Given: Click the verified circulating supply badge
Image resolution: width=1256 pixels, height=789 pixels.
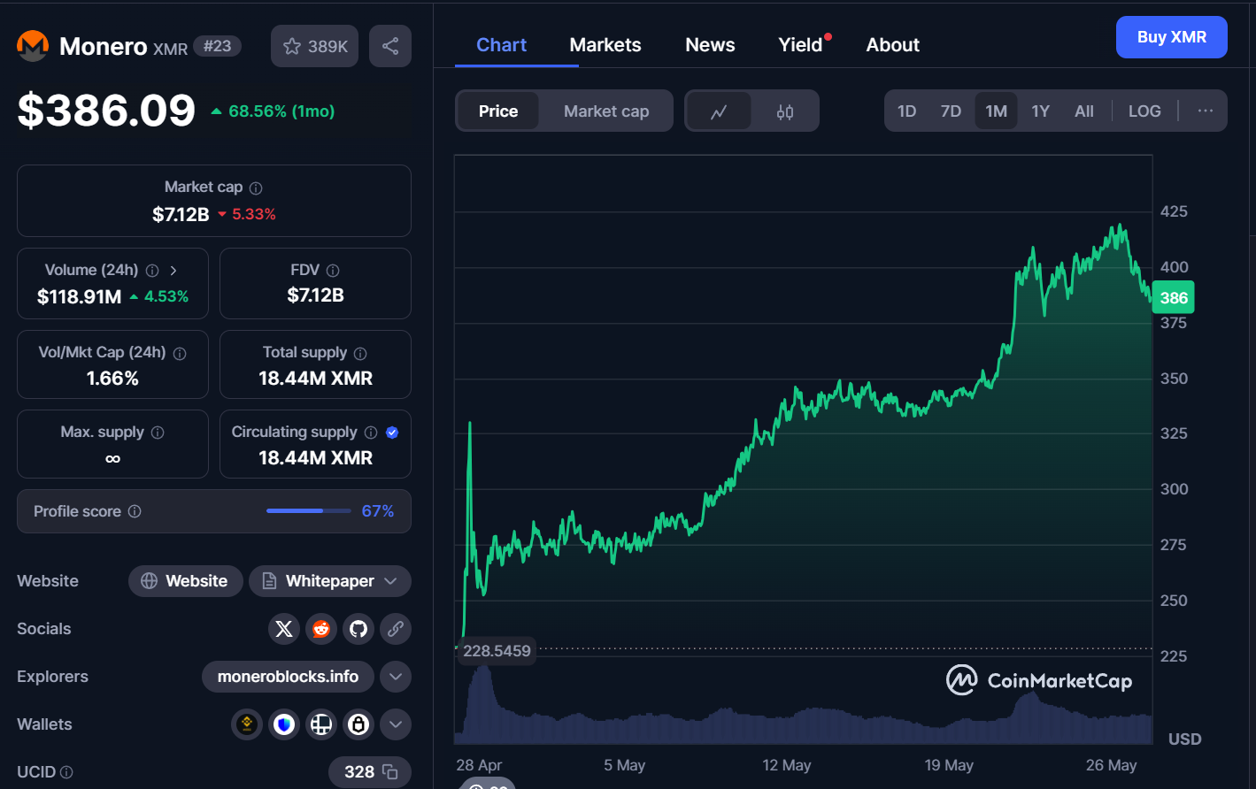Looking at the screenshot, I should [x=392, y=433].
